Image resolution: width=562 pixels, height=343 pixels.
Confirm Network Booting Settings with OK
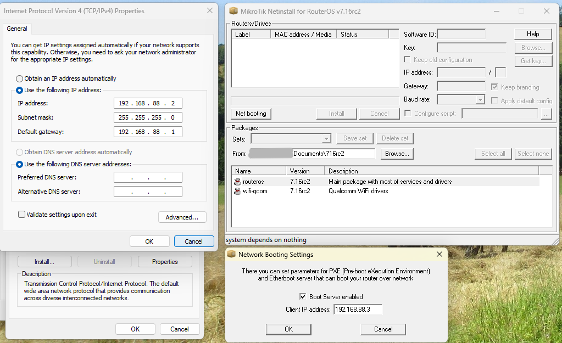click(288, 329)
